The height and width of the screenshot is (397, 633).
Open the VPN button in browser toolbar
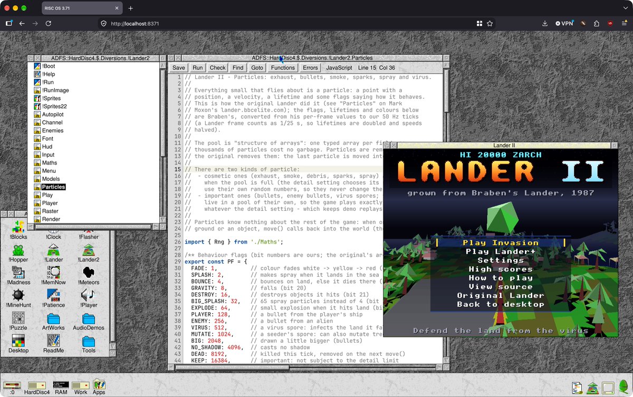(564, 23)
